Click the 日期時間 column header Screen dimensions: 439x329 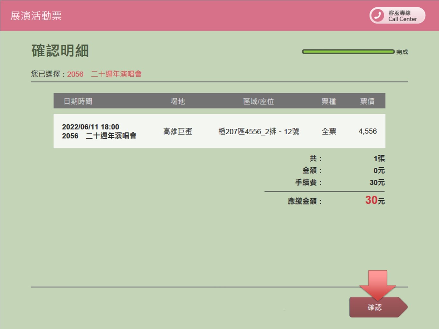point(78,101)
